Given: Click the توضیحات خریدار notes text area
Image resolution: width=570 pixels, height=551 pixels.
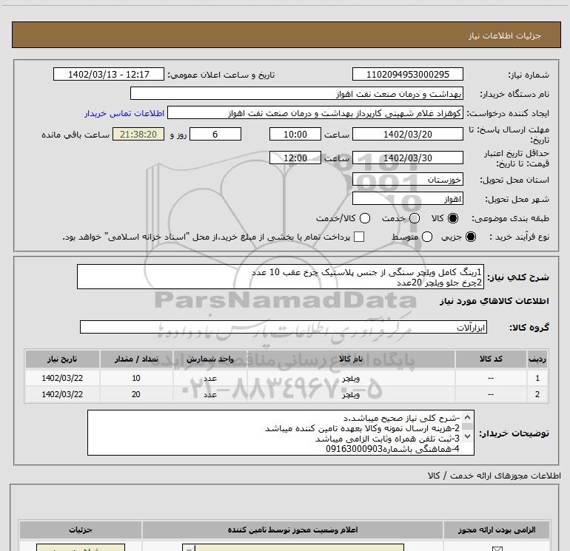Looking at the screenshot, I should (281, 433).
